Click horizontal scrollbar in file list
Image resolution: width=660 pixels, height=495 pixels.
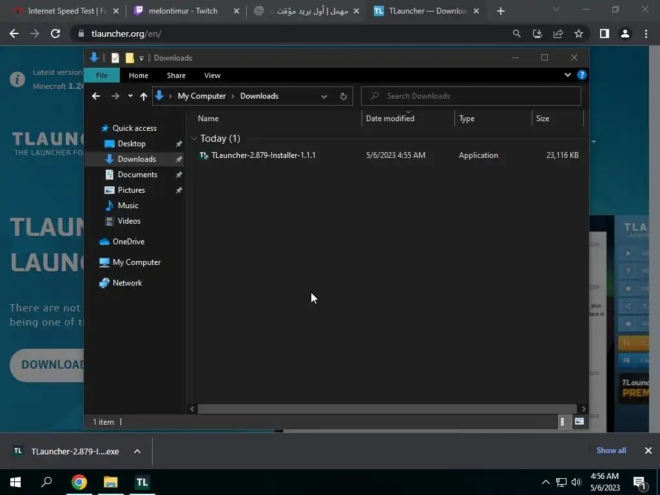387,409
